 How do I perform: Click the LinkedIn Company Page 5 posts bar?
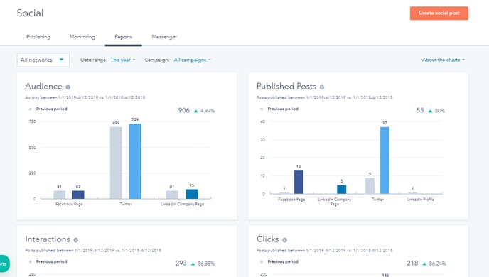tap(341, 189)
